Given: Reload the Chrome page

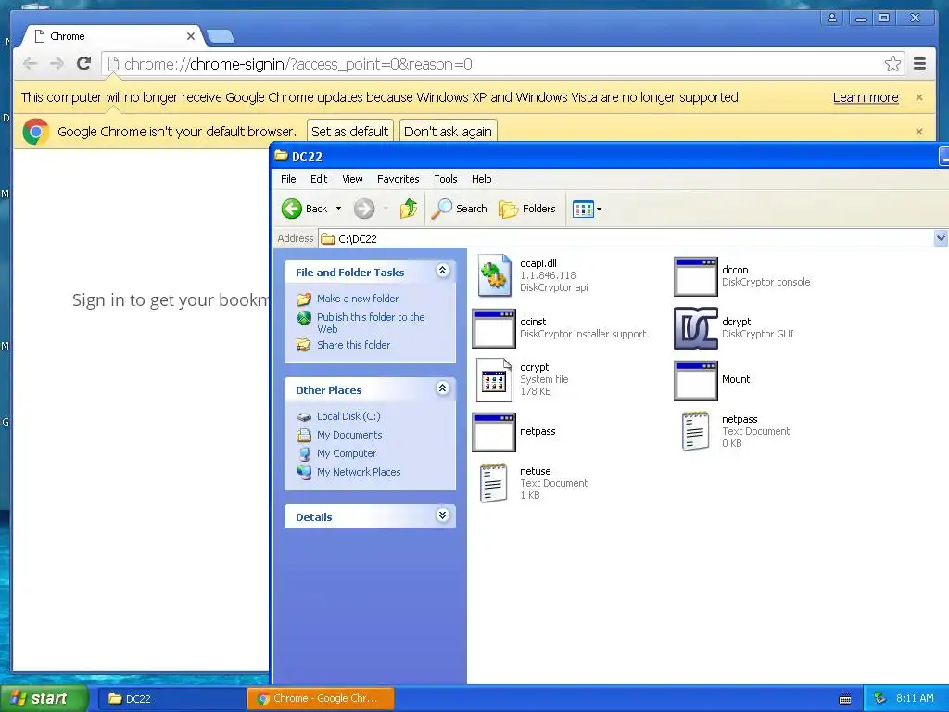Looking at the screenshot, I should pyautogui.click(x=84, y=64).
